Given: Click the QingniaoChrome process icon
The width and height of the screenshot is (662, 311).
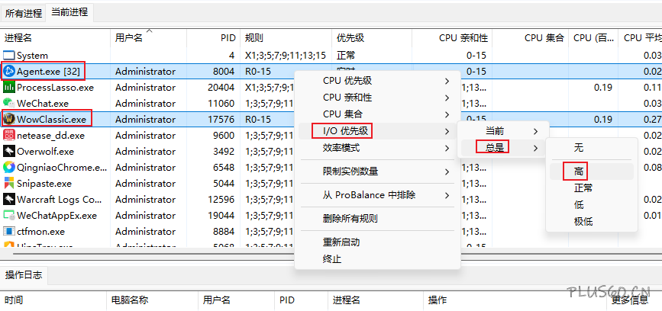Looking at the screenshot, I should click(9, 167).
